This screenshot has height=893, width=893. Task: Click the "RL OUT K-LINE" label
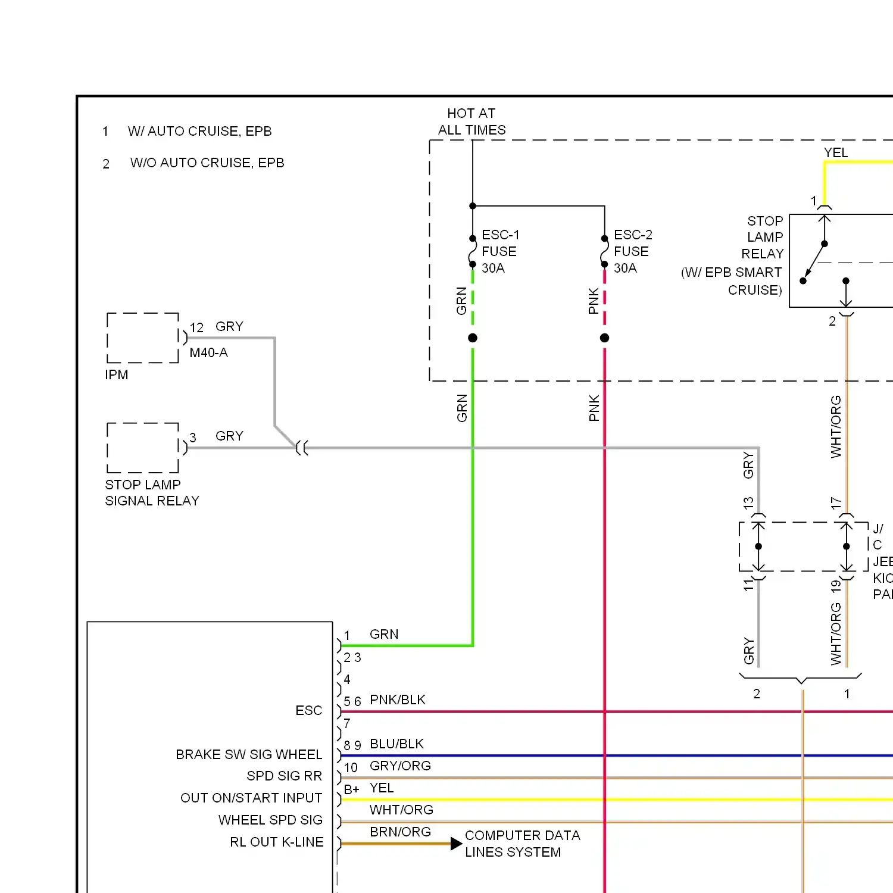[x=277, y=842]
